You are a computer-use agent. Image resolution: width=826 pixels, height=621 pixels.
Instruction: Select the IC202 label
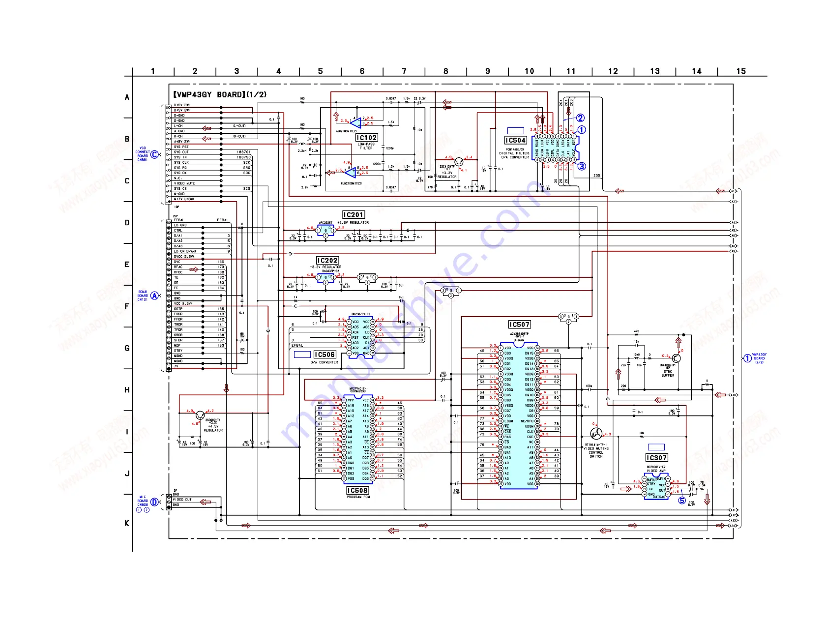[x=327, y=261]
